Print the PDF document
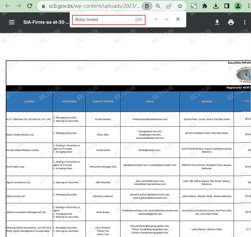This screenshot has width=251, height=237. [231, 22]
